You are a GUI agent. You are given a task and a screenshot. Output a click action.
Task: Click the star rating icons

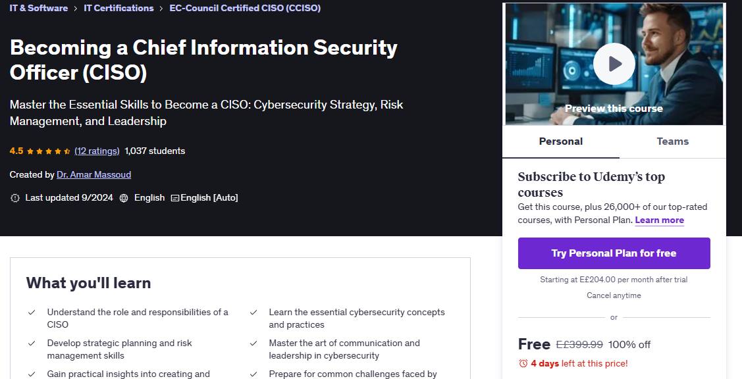tap(49, 151)
